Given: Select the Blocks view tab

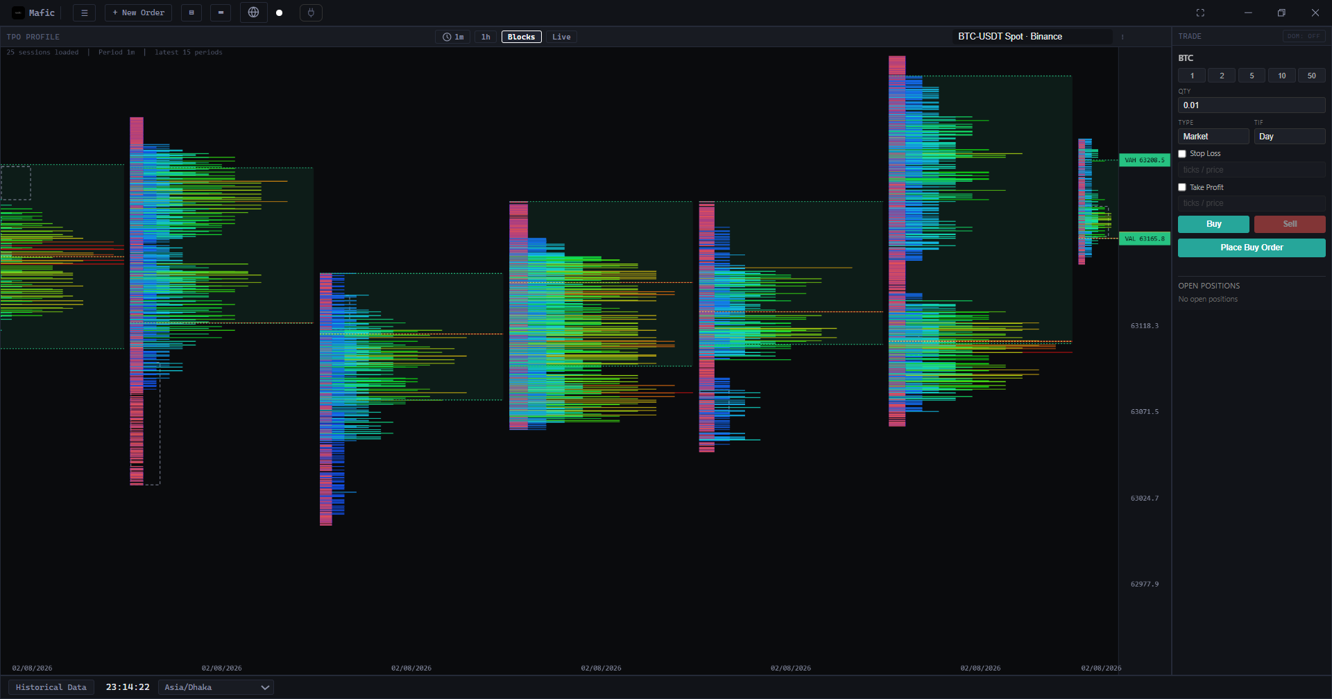Looking at the screenshot, I should tap(521, 37).
